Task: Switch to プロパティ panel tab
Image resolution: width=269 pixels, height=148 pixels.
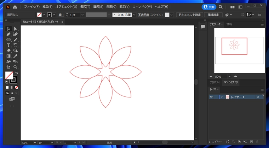Action: [x=214, y=82]
